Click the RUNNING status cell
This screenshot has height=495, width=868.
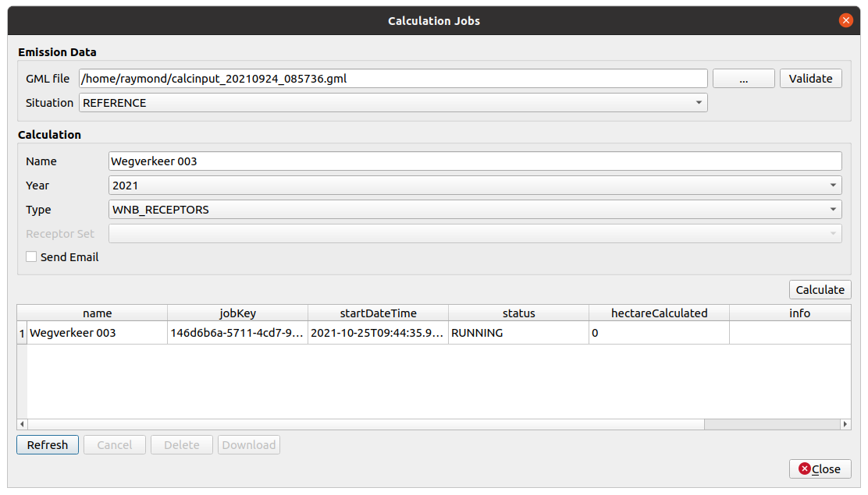pos(518,333)
